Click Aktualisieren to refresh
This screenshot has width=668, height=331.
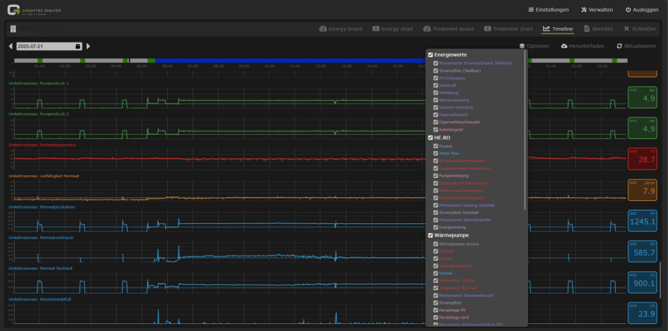click(636, 46)
